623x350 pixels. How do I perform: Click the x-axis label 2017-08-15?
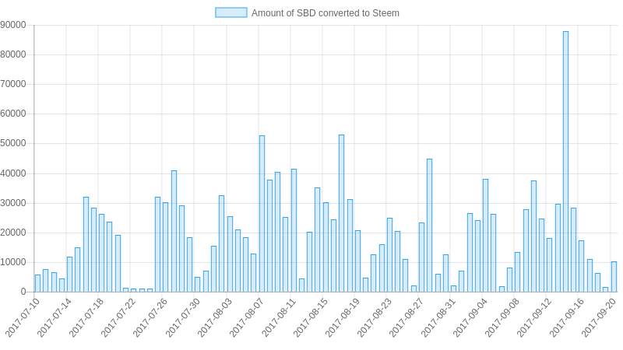pos(310,318)
